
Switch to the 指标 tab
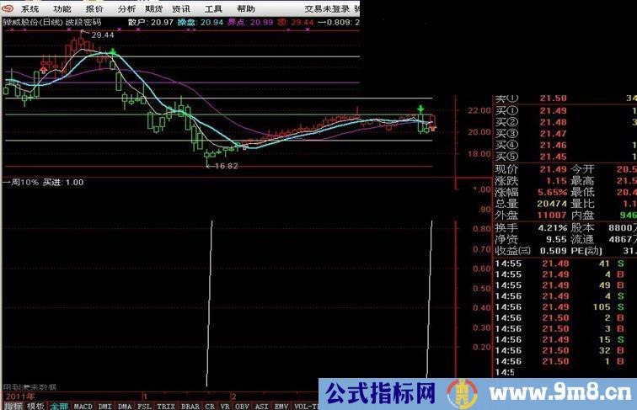coord(13,405)
